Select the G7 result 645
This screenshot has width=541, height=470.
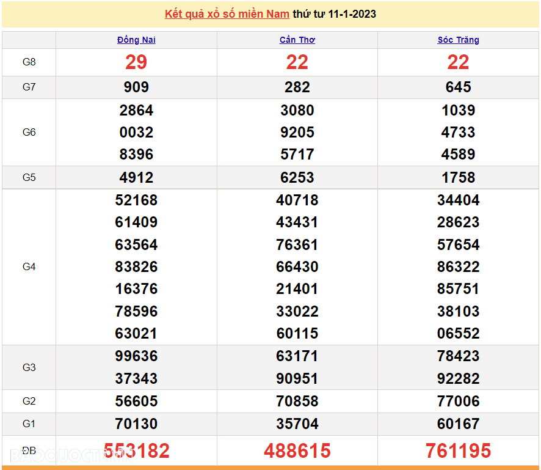coord(458,87)
